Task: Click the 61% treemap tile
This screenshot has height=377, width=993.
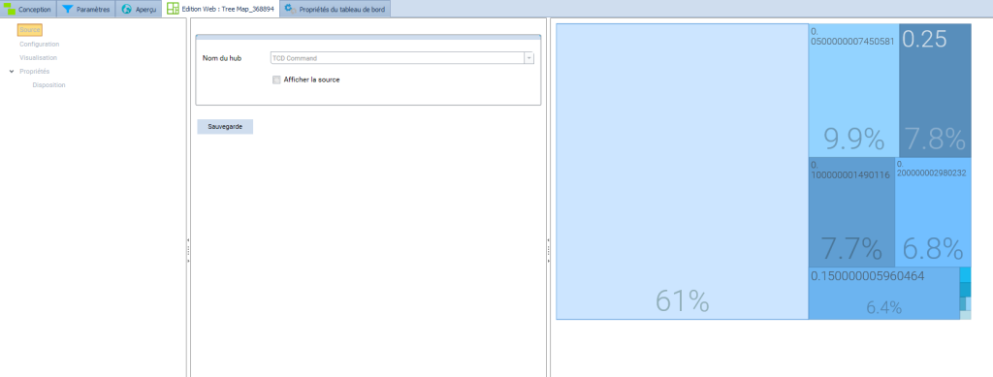Action: coord(682,172)
